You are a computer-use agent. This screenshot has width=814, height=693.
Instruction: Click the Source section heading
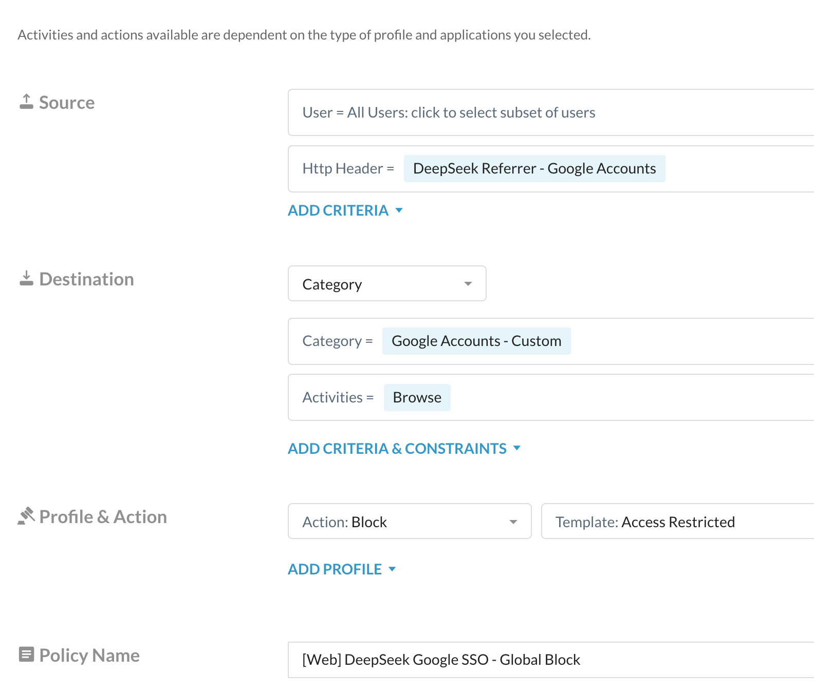click(x=67, y=102)
